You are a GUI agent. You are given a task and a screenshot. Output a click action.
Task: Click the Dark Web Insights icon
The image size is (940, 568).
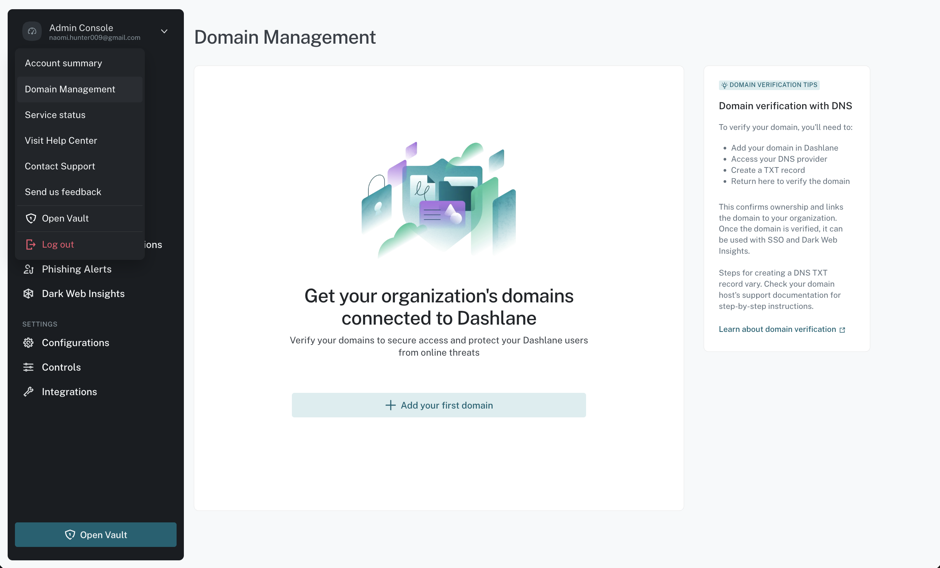click(x=29, y=294)
